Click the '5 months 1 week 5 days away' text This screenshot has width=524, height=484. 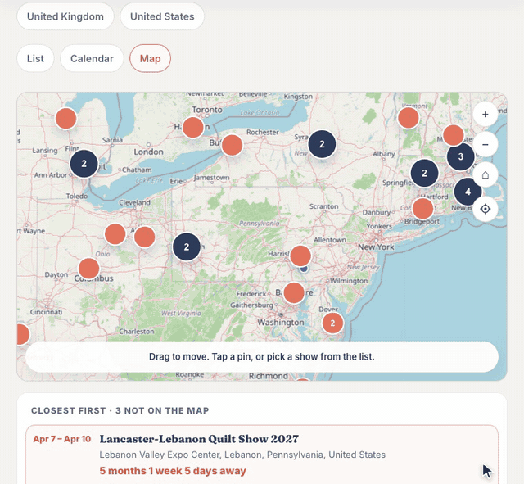[x=173, y=471]
